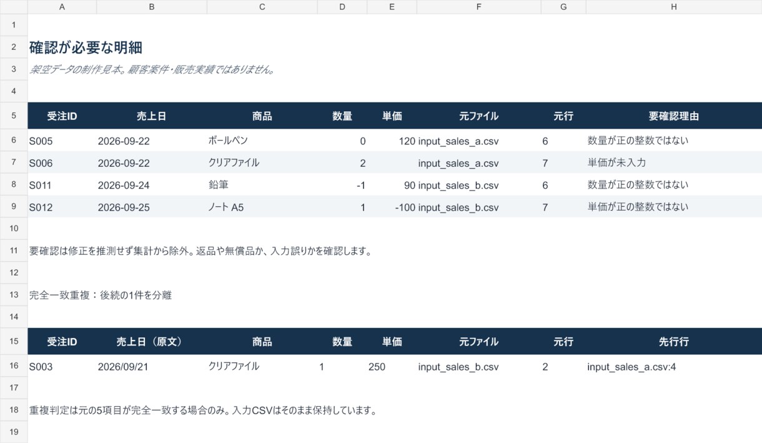
Task: Click text 完全一致重複：後続の1件を分離
Action: click(101, 296)
